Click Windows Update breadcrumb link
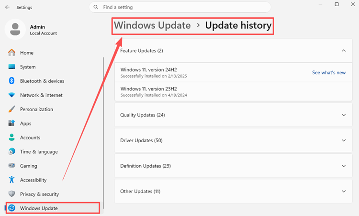 click(x=152, y=25)
